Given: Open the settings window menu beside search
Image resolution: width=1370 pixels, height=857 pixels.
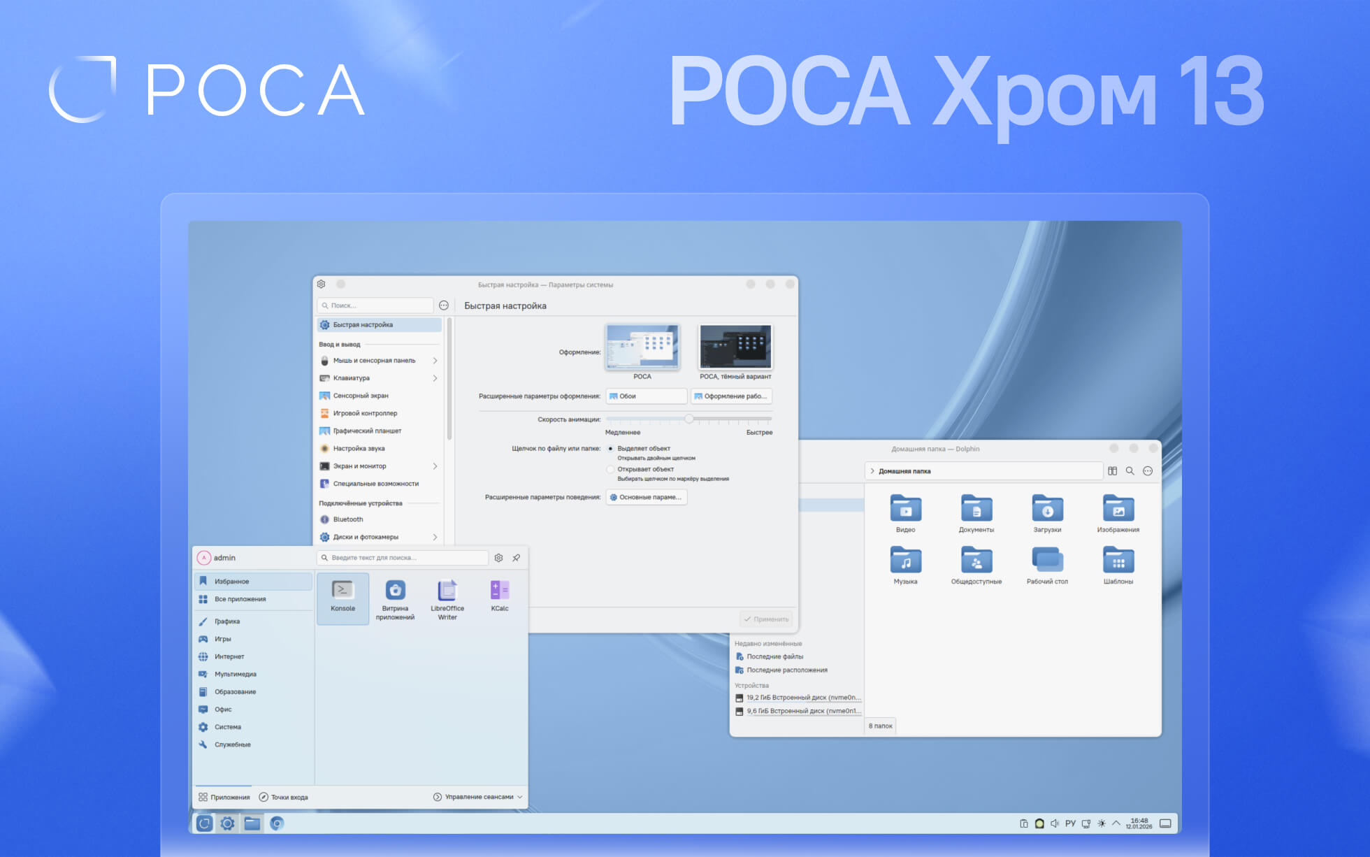Looking at the screenshot, I should point(444,305).
